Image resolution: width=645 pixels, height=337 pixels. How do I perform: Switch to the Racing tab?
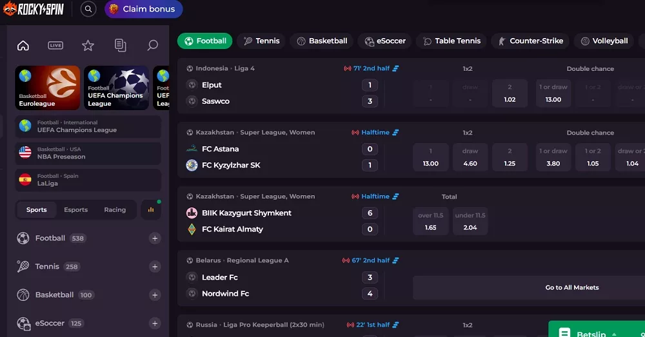[115, 209]
